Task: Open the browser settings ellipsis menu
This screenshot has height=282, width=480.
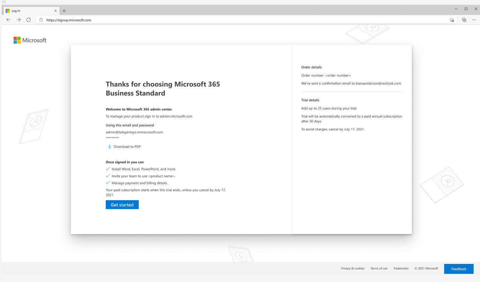Action: [x=474, y=20]
